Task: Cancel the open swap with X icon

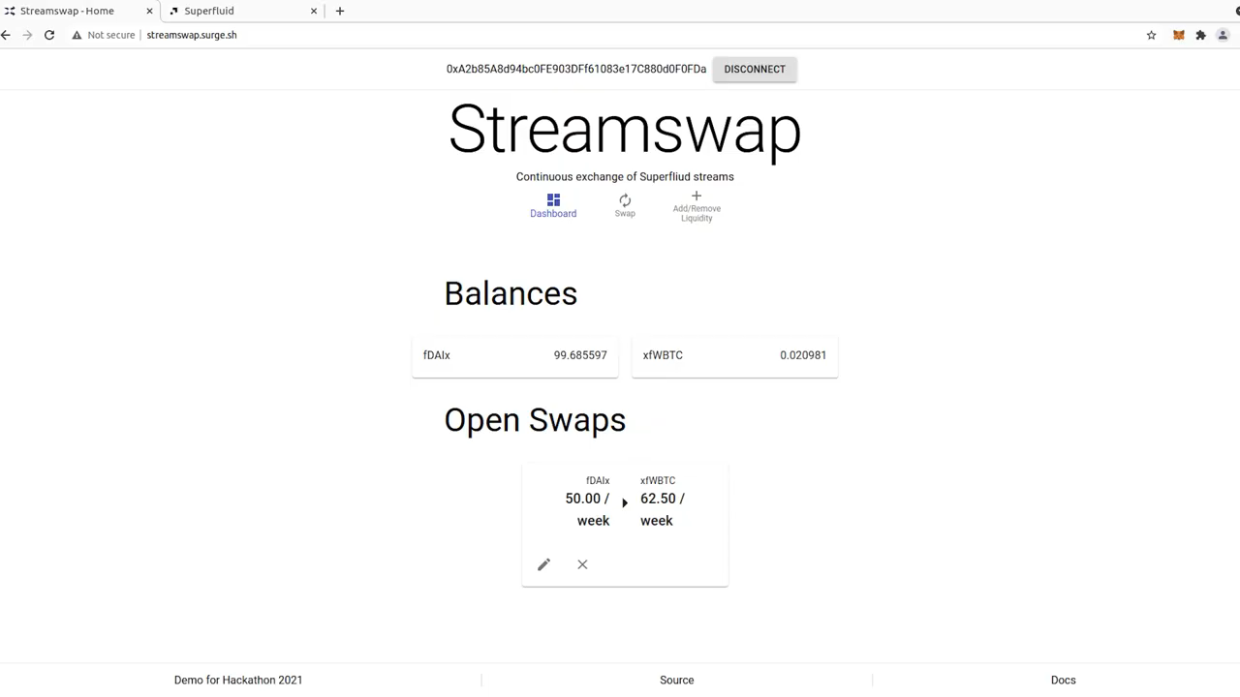Action: click(x=582, y=564)
